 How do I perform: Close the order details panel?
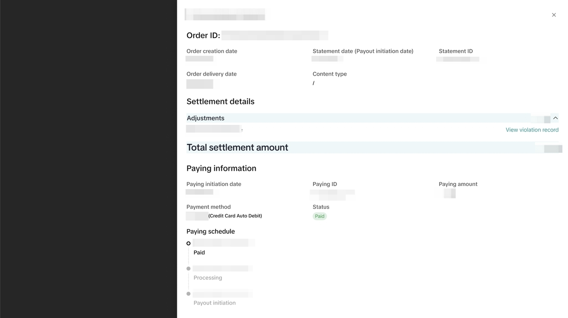point(554,15)
